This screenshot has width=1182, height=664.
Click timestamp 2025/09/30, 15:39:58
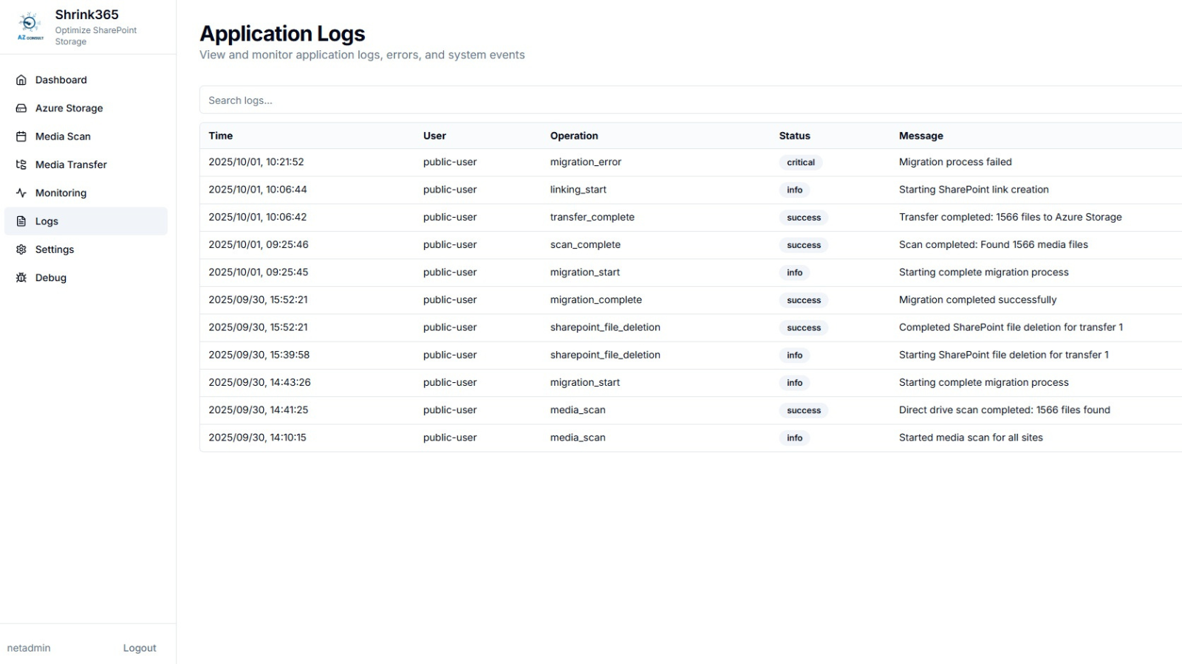tap(259, 355)
